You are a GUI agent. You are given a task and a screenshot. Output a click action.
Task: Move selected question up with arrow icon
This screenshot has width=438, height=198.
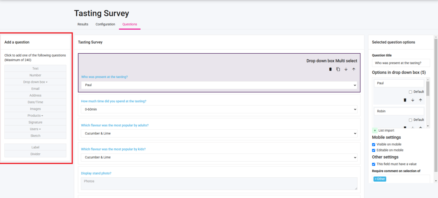[x=354, y=69]
